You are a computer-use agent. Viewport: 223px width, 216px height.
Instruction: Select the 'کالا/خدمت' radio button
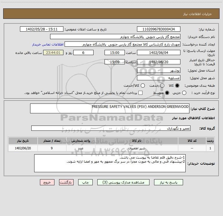[x=142, y=86]
